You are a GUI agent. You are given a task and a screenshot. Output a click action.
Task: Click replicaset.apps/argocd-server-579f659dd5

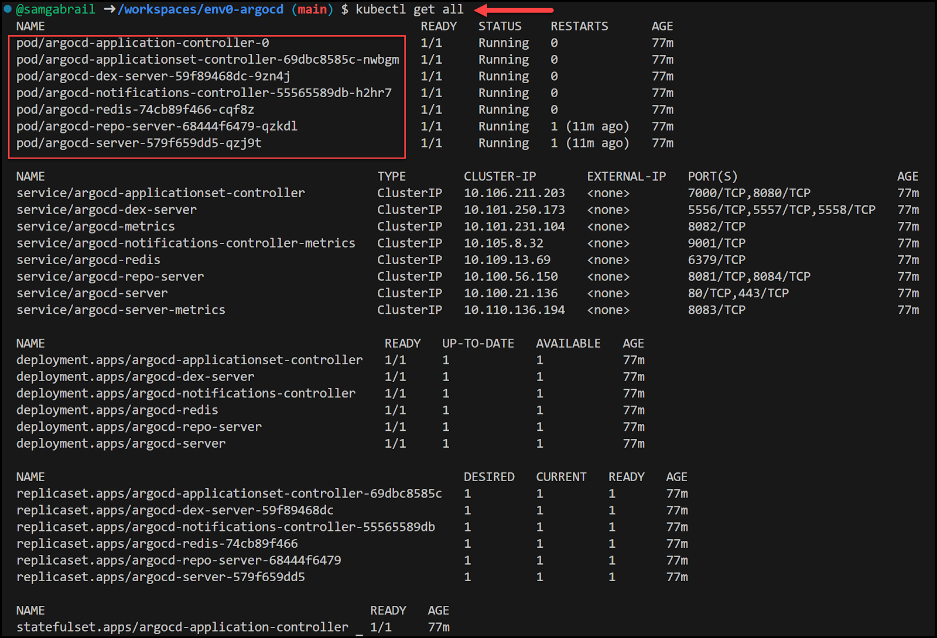pos(160,577)
